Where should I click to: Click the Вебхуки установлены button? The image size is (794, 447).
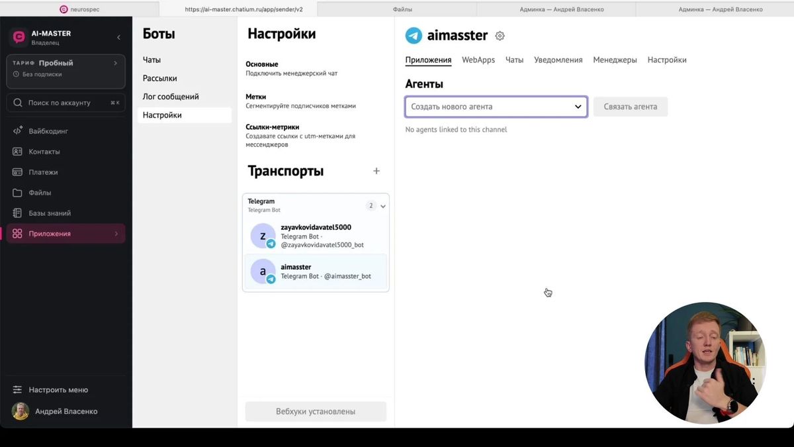(316, 411)
